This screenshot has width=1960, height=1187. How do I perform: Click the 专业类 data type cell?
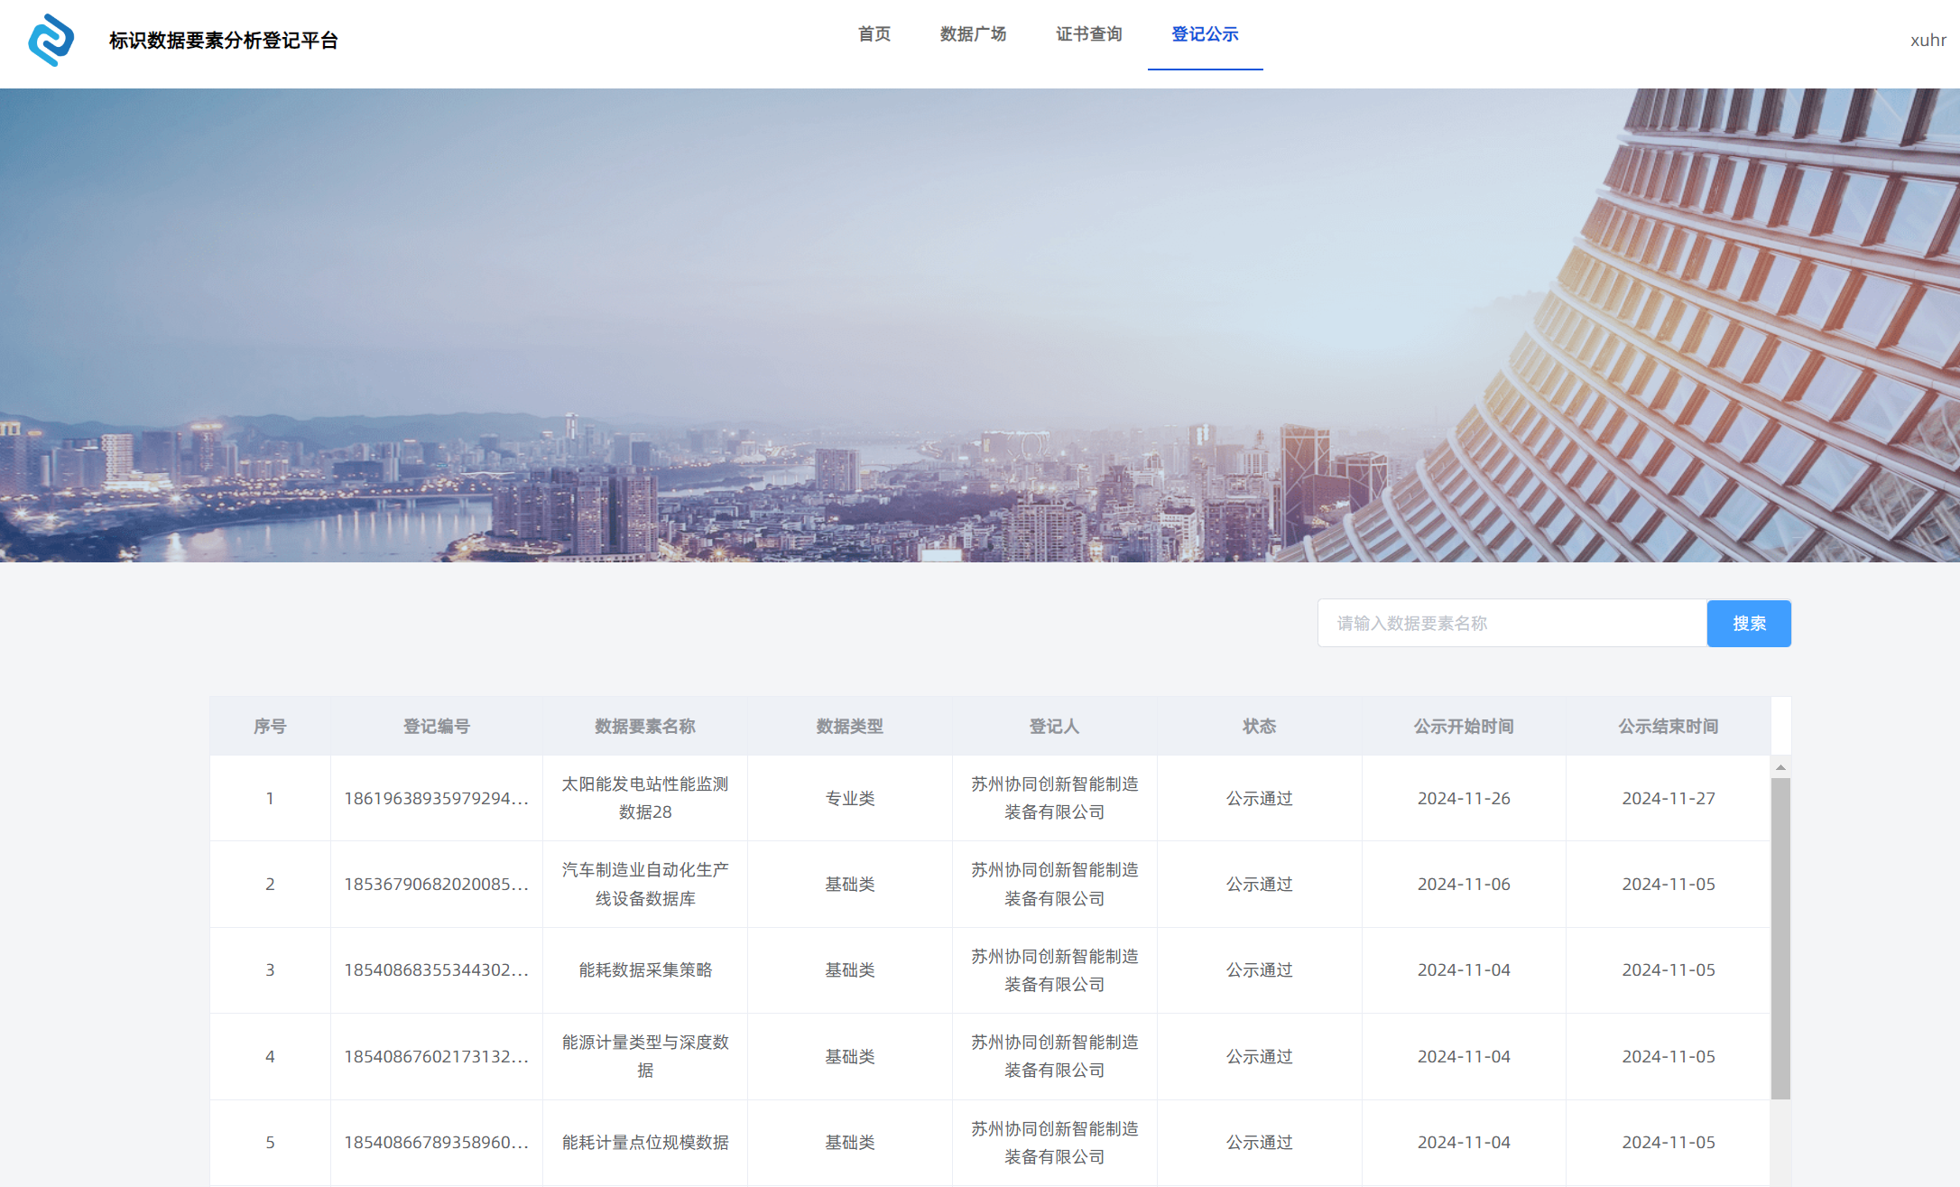[x=850, y=798]
